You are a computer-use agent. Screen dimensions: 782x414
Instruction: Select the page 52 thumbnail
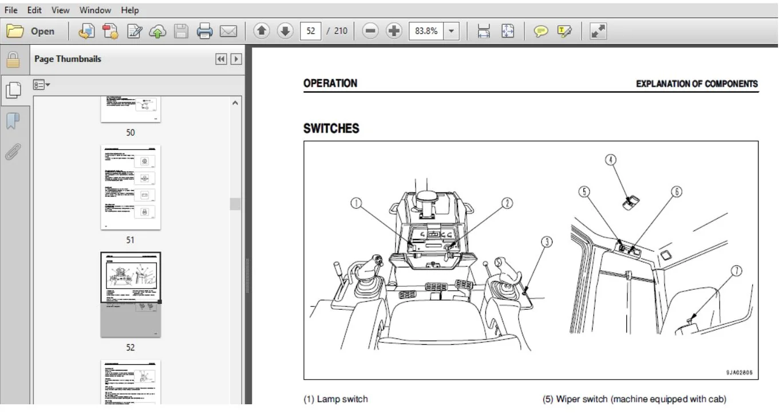131,294
